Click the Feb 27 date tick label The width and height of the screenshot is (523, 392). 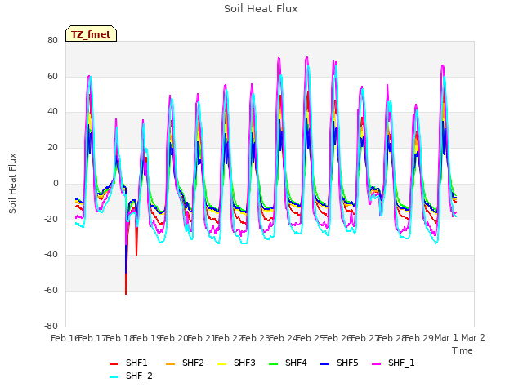(x=365, y=338)
